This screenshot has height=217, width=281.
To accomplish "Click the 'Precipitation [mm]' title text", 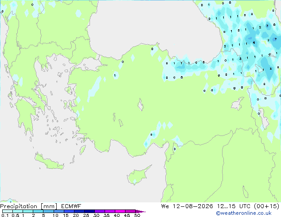I will tap(28, 206).
